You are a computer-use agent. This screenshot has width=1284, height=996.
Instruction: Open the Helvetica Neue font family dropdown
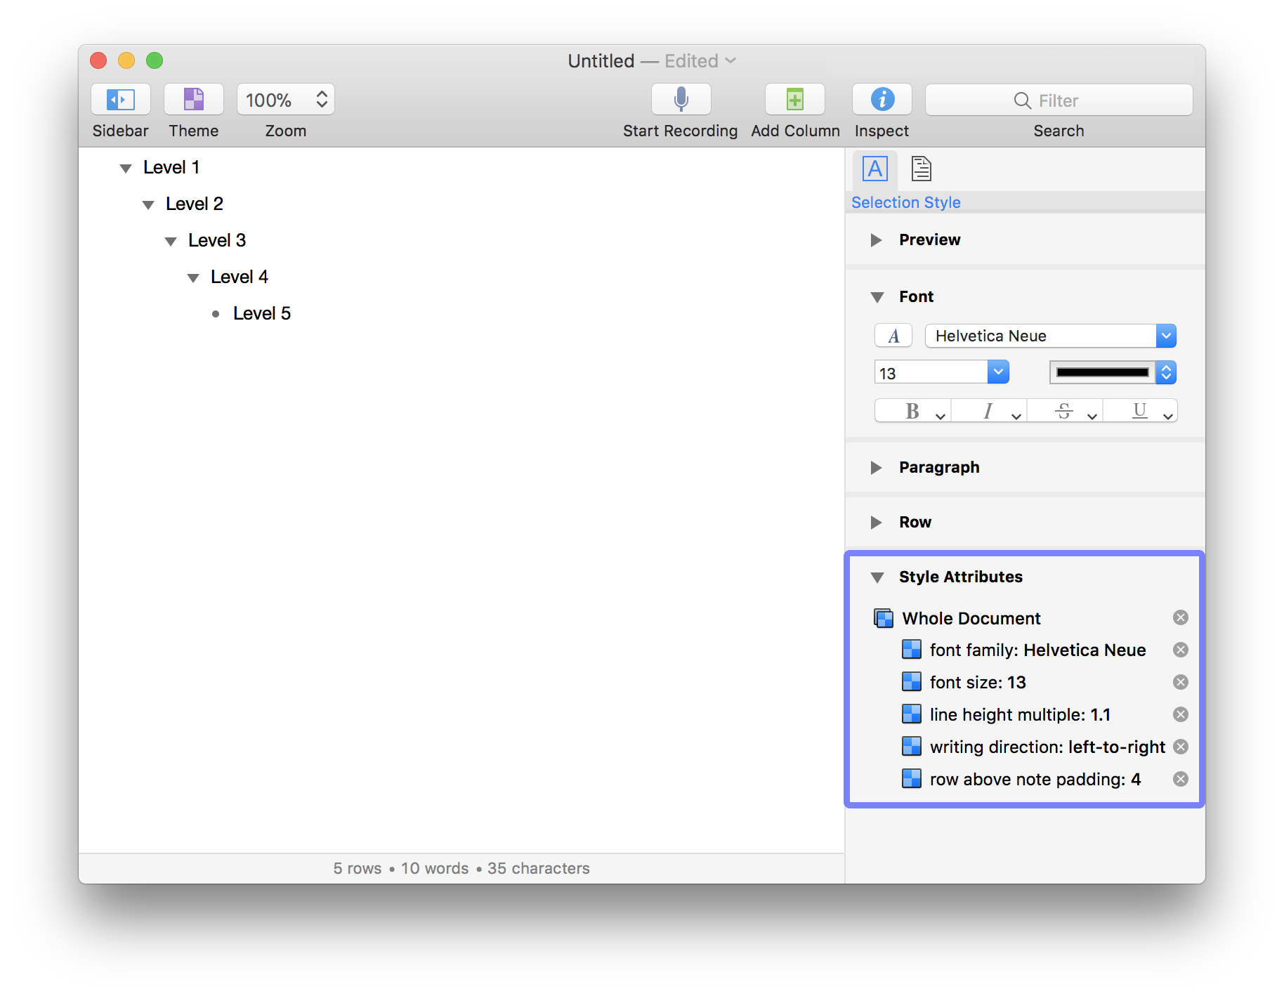click(x=1166, y=336)
